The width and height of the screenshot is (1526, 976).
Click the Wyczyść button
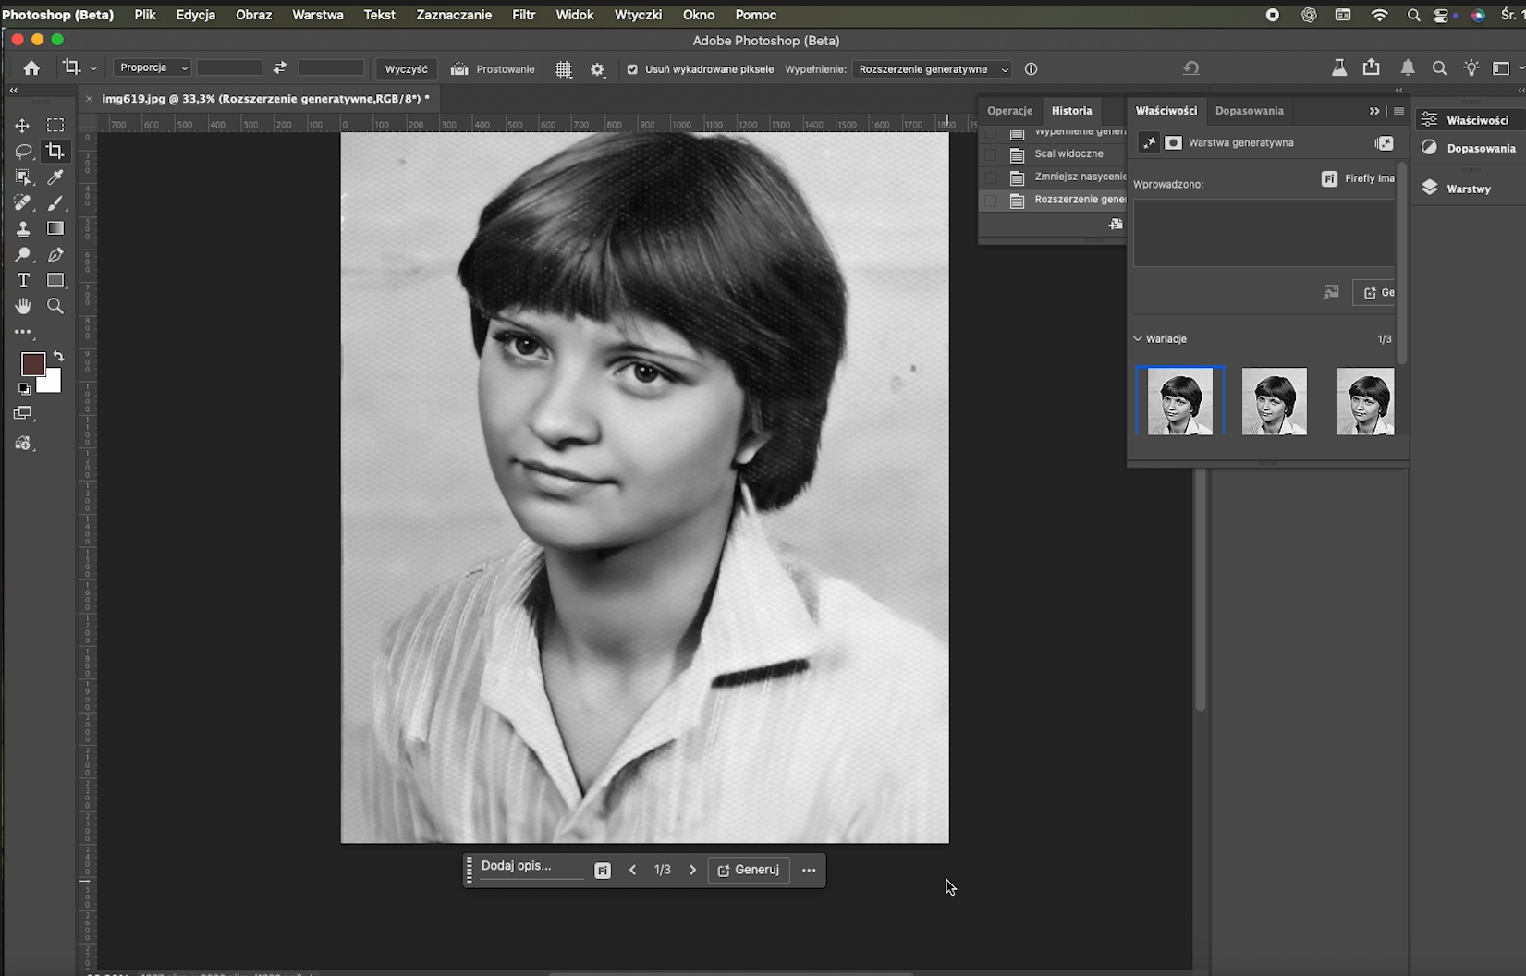click(x=406, y=69)
